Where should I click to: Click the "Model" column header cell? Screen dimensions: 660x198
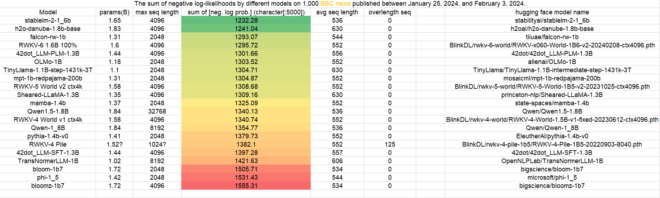[x=48, y=12]
